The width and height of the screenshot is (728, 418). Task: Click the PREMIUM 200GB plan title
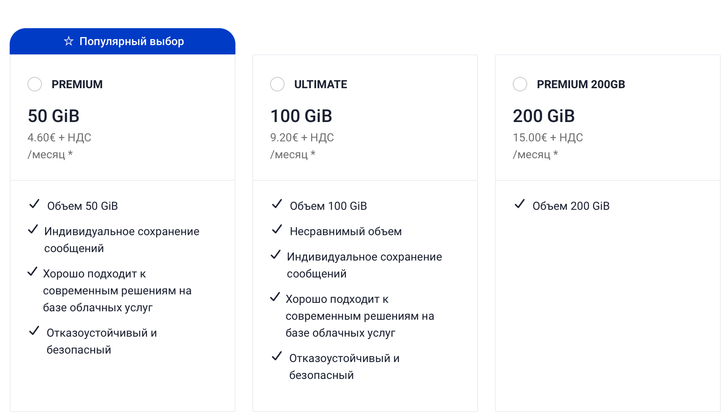(580, 84)
